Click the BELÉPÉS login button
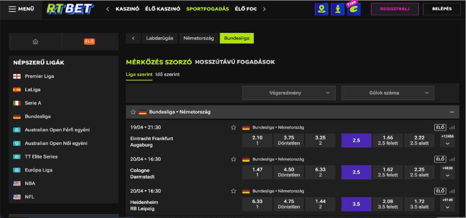466x218 pixels. click(x=442, y=9)
